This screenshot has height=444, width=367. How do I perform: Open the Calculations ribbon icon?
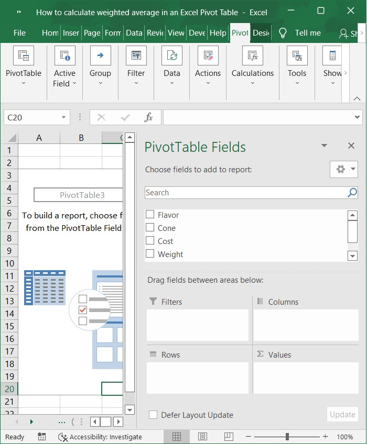[x=252, y=56]
